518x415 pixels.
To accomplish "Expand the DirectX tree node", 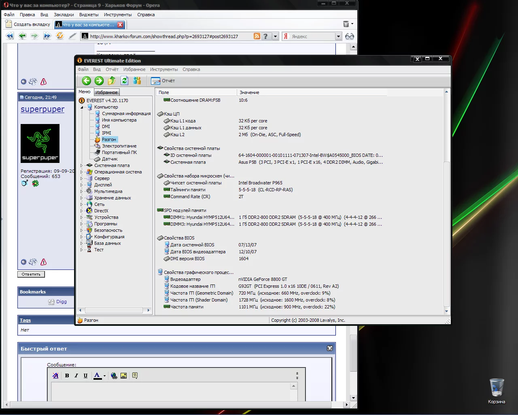I will (x=82, y=211).
